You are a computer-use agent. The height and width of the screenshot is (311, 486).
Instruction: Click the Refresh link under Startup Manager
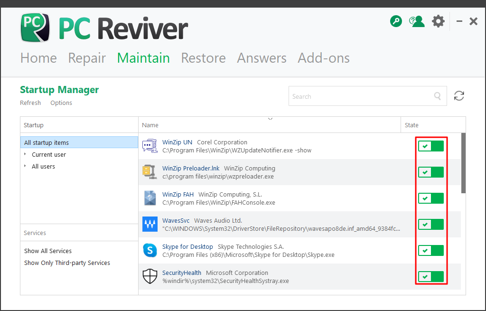30,103
